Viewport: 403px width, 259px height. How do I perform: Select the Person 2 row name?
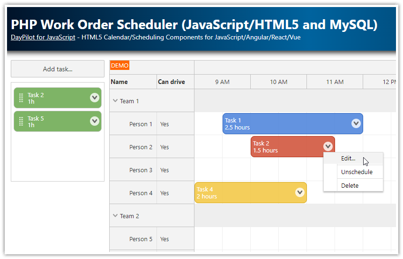141,147
